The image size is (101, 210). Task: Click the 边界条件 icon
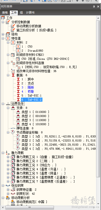8,104
